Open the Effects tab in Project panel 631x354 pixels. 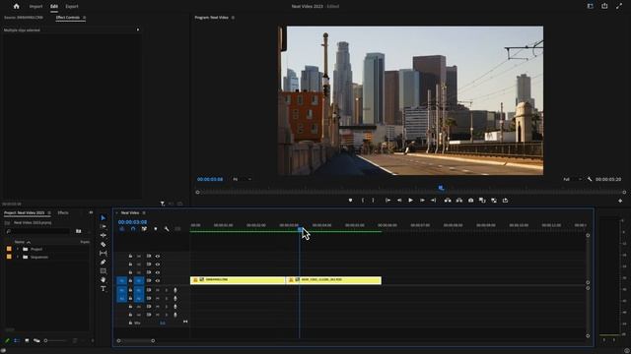coord(63,212)
